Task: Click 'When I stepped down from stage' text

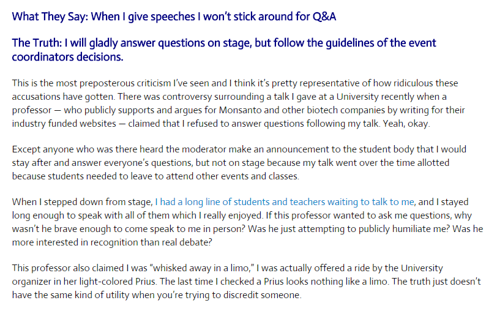Action: point(82,202)
